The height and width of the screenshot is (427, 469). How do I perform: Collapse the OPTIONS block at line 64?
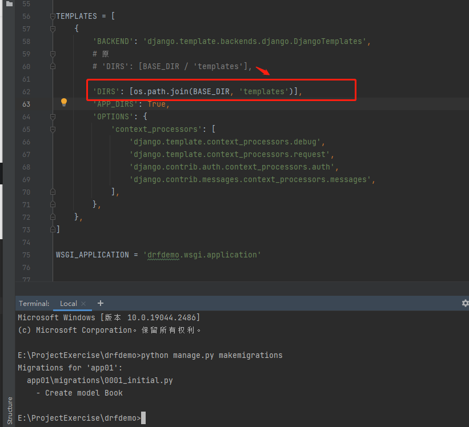pos(52,116)
